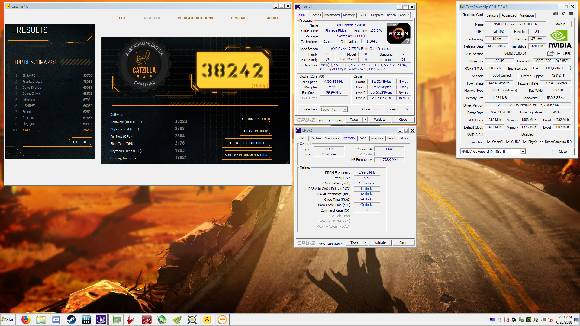Viewport: 580px width, 326px height.
Task: Click the Safely Remove Hardware tray icon
Action: coord(521,320)
